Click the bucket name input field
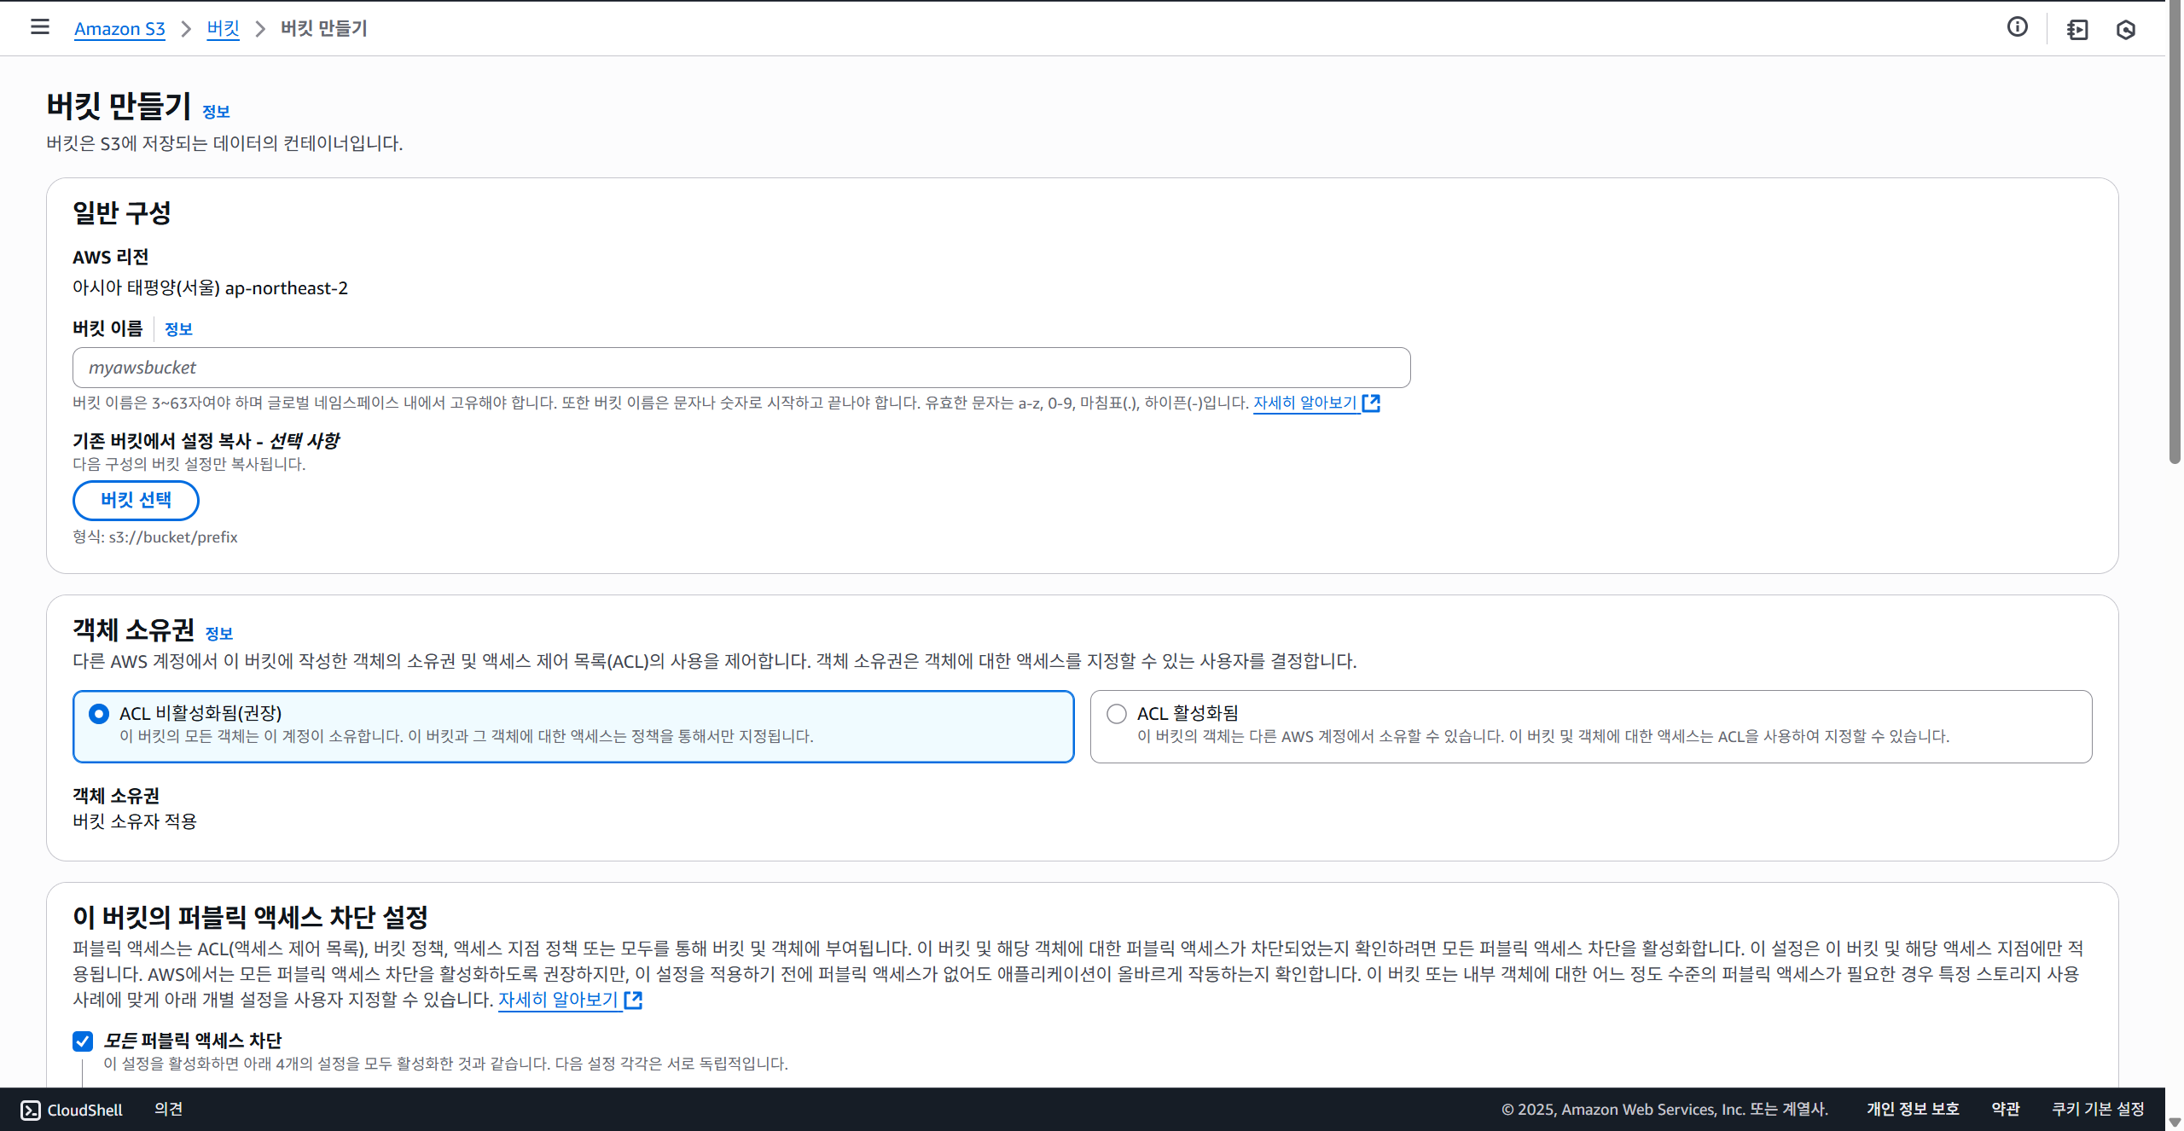Image resolution: width=2184 pixels, height=1131 pixels. [x=741, y=368]
